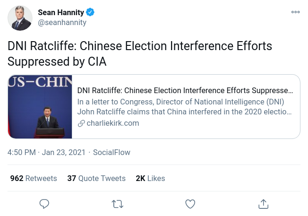308x216 pixels.
Task: Click the share icon below the tweet
Action: pyautogui.click(x=264, y=204)
